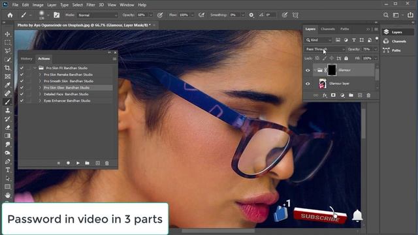This screenshot has height=235, width=418.
Task: Open the Kind filter dropdown
Action: click(x=319, y=40)
